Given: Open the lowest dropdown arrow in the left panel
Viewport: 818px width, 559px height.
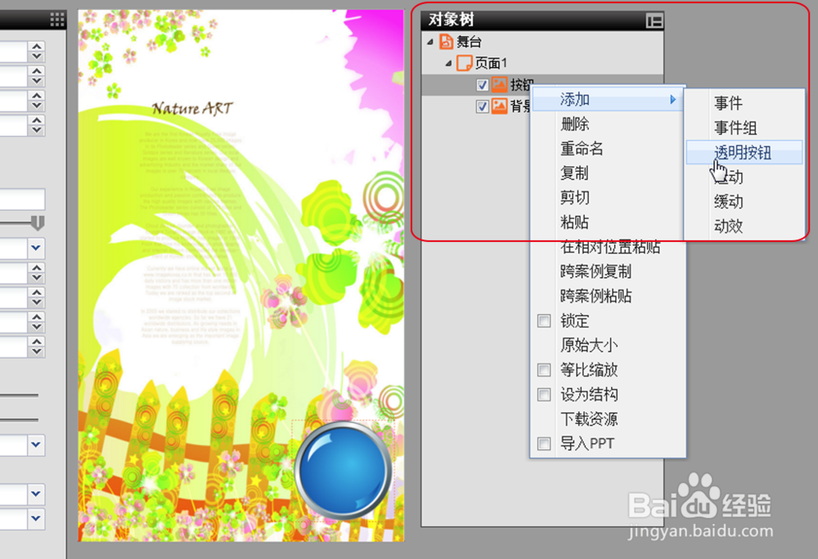Looking at the screenshot, I should tap(36, 518).
